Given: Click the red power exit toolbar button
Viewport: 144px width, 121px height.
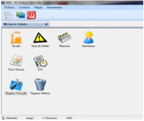Looking at the screenshot, I should 31,15.
